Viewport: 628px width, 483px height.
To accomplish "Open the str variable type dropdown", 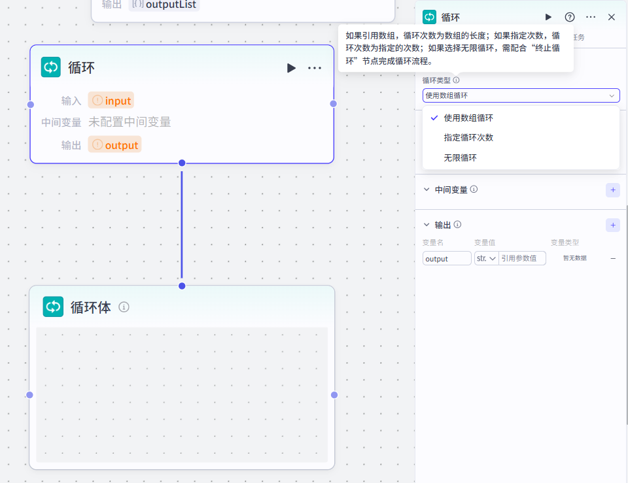I will tap(486, 259).
